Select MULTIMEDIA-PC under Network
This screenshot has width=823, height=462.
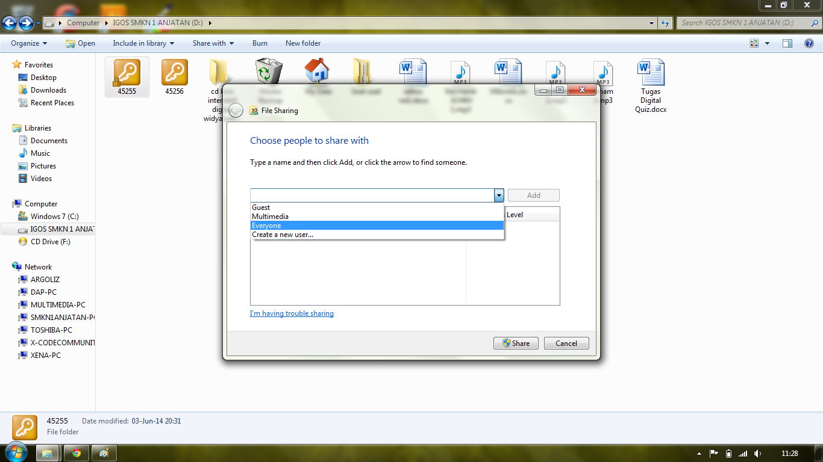click(58, 305)
